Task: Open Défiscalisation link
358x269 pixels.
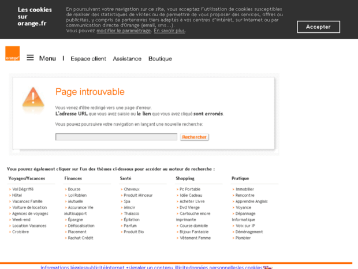Action: click(81, 226)
